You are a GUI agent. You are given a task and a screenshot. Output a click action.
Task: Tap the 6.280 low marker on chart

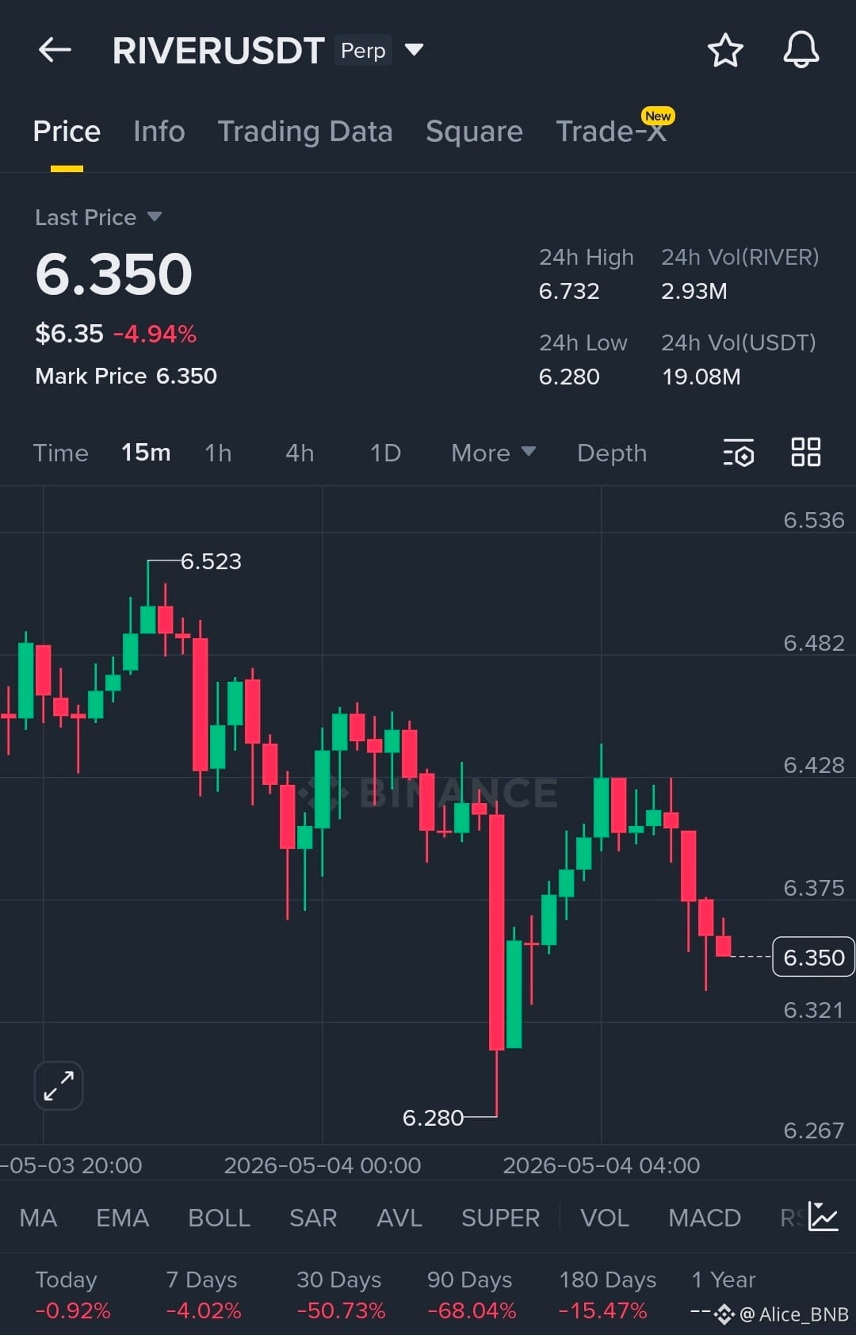click(x=433, y=1118)
